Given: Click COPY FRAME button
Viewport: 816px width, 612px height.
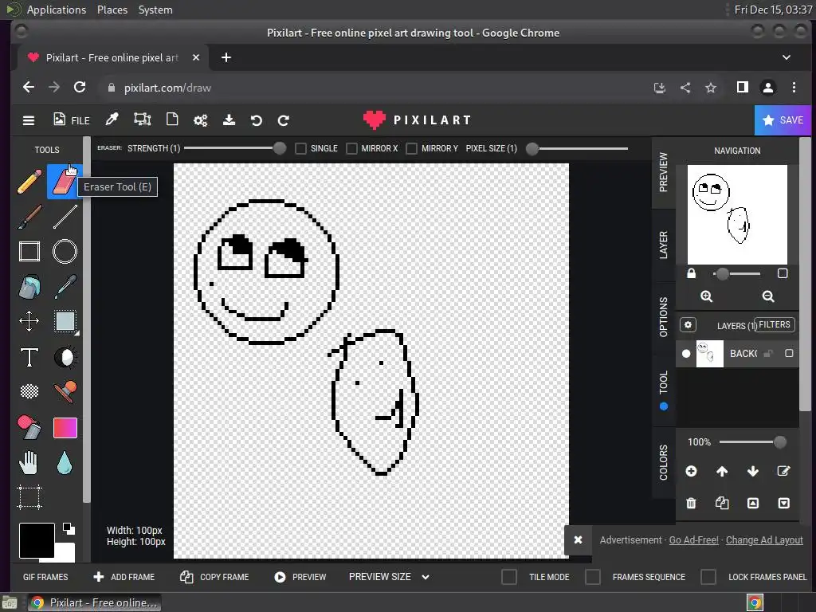Looking at the screenshot, I should coord(214,577).
